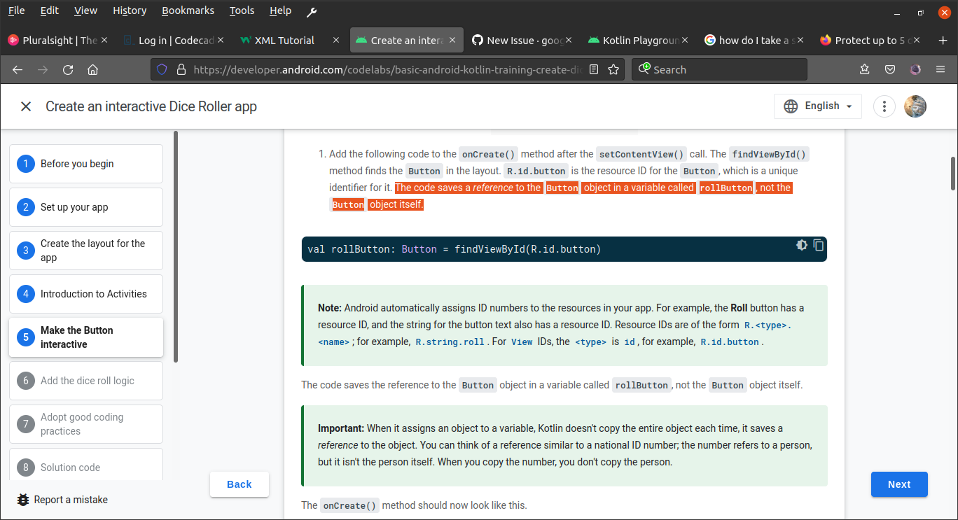This screenshot has width=958, height=520.
Task: Select step 6, Add the dice roll logic
Action: (85, 380)
